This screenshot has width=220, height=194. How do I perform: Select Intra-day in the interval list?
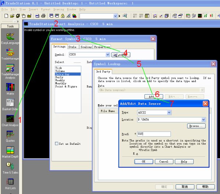(x=68, y=74)
